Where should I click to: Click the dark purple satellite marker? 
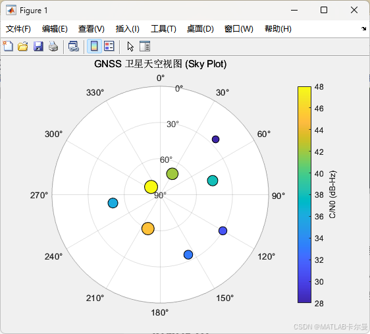pyautogui.click(x=215, y=139)
